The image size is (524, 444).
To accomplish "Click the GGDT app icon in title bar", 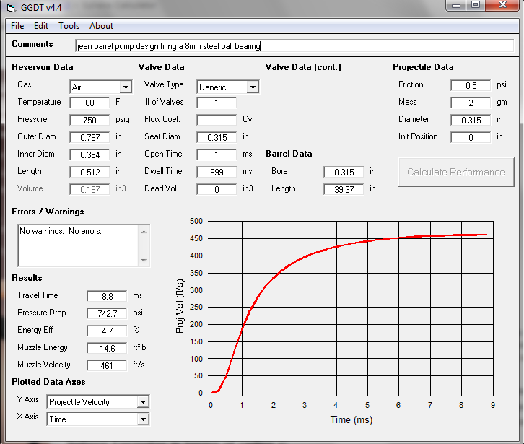I will point(11,7).
